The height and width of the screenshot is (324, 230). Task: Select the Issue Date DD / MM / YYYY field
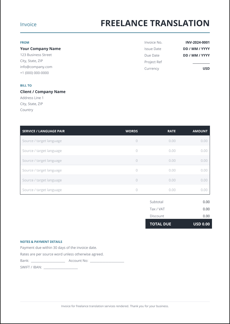(x=196, y=49)
